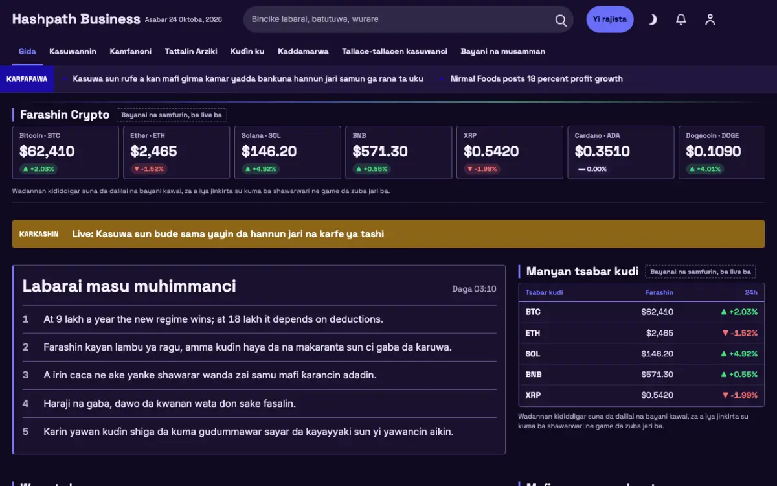Click the date Asabar 24 Oktoba, 2026
Viewport: 777px width, 486px height.
point(183,19)
